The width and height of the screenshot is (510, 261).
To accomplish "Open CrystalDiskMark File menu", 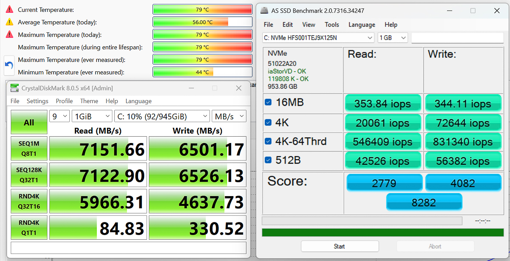I will [x=15, y=101].
